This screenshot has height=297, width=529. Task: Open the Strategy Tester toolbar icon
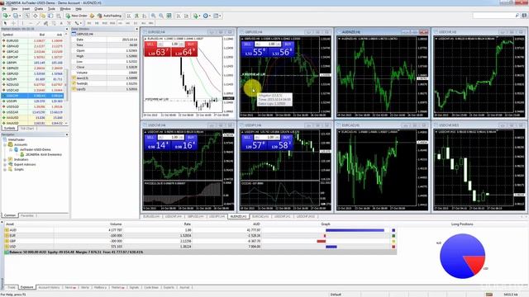(59, 16)
